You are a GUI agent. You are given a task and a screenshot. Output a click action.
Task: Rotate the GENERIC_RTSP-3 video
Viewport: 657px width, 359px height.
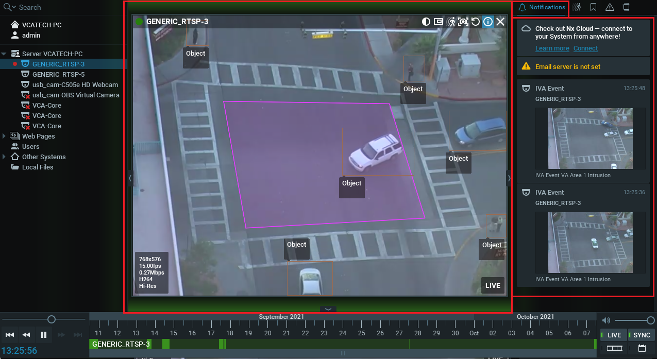tap(476, 22)
